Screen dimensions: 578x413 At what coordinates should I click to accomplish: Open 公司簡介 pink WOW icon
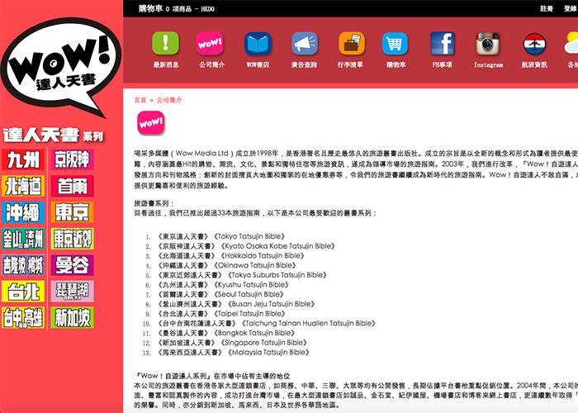pos(210,43)
